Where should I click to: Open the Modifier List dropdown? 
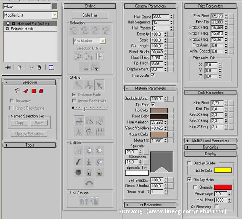coord(55,15)
